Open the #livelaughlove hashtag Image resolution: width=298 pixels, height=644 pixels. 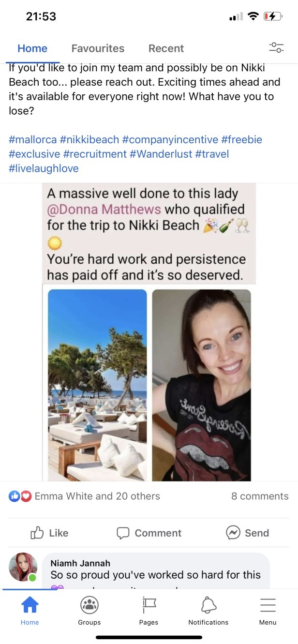coord(44,168)
